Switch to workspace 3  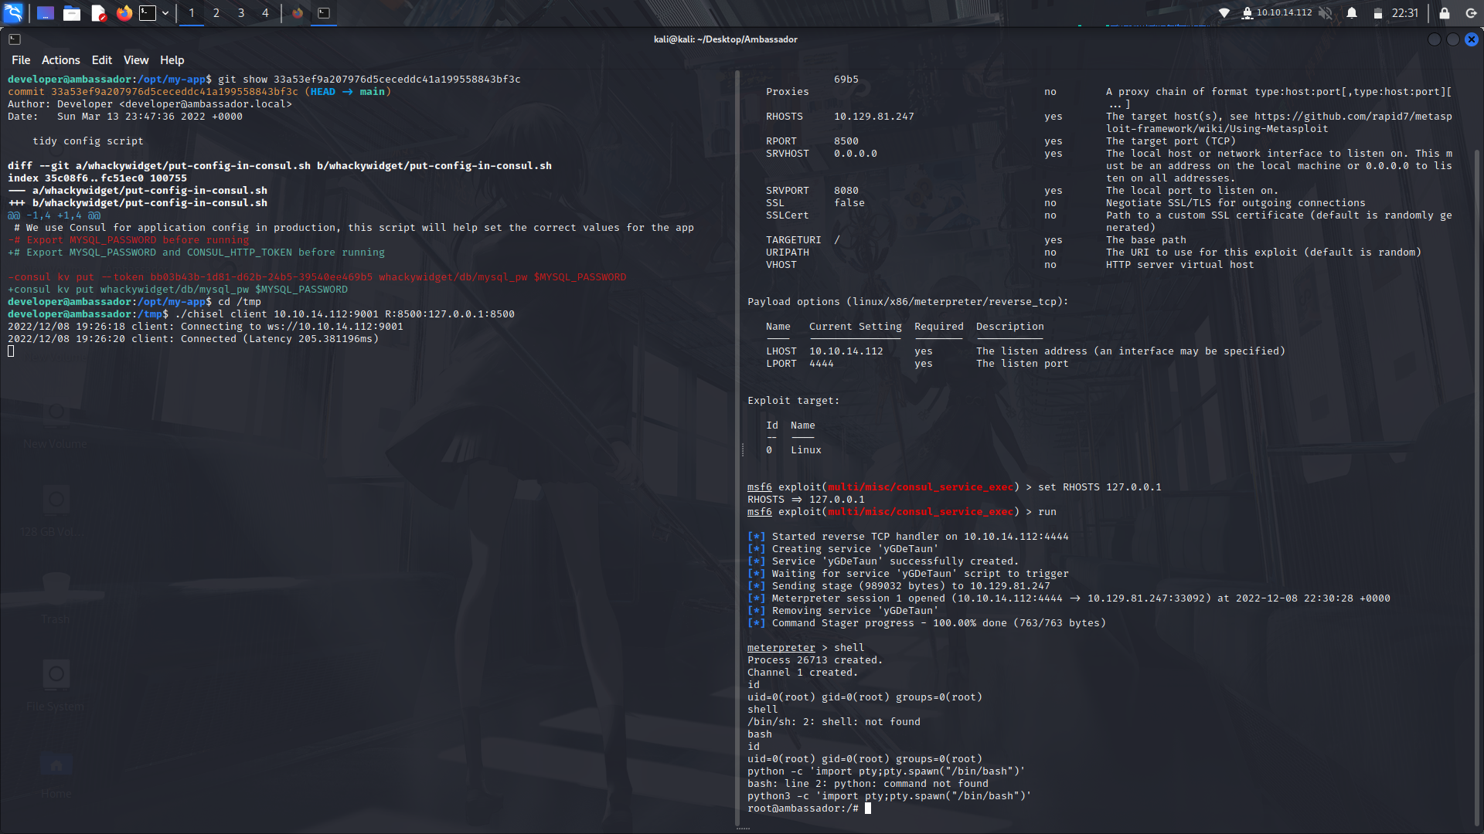(x=240, y=13)
